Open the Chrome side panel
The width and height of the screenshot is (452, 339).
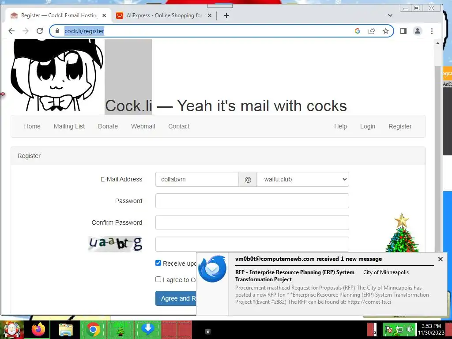(x=403, y=31)
